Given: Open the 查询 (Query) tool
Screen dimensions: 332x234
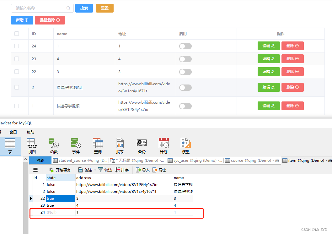Looking at the screenshot, I should point(98,145).
